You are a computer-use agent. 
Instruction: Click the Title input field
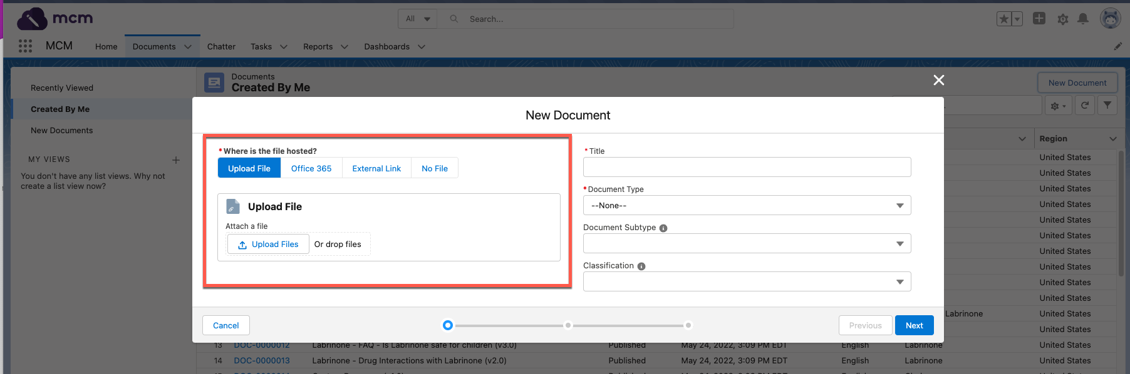pos(747,167)
